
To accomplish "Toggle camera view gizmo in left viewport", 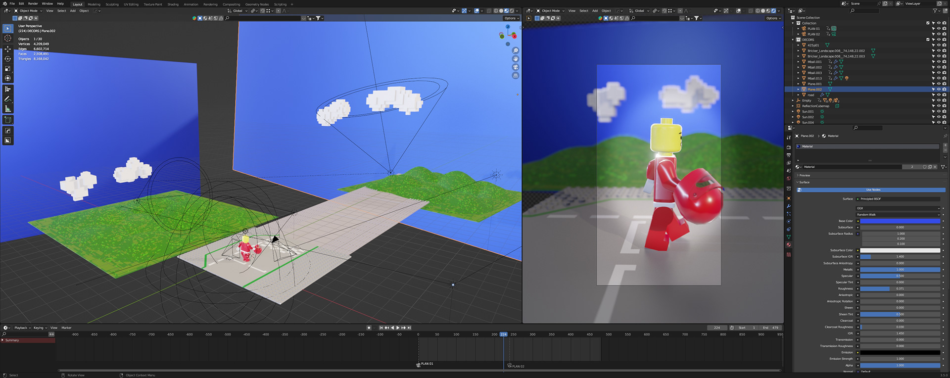I will (515, 67).
